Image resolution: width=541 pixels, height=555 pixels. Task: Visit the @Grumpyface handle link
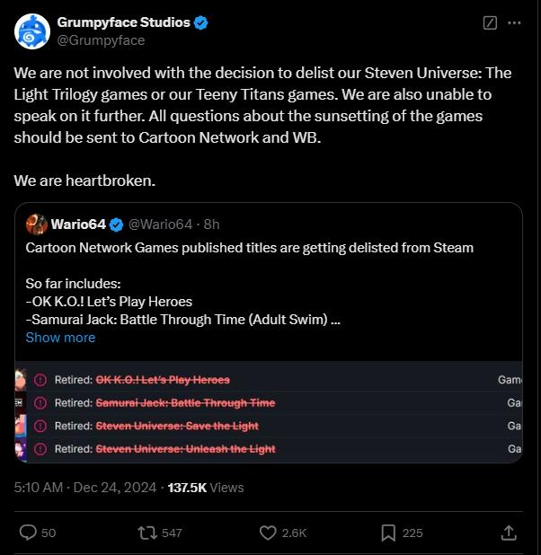coord(101,40)
